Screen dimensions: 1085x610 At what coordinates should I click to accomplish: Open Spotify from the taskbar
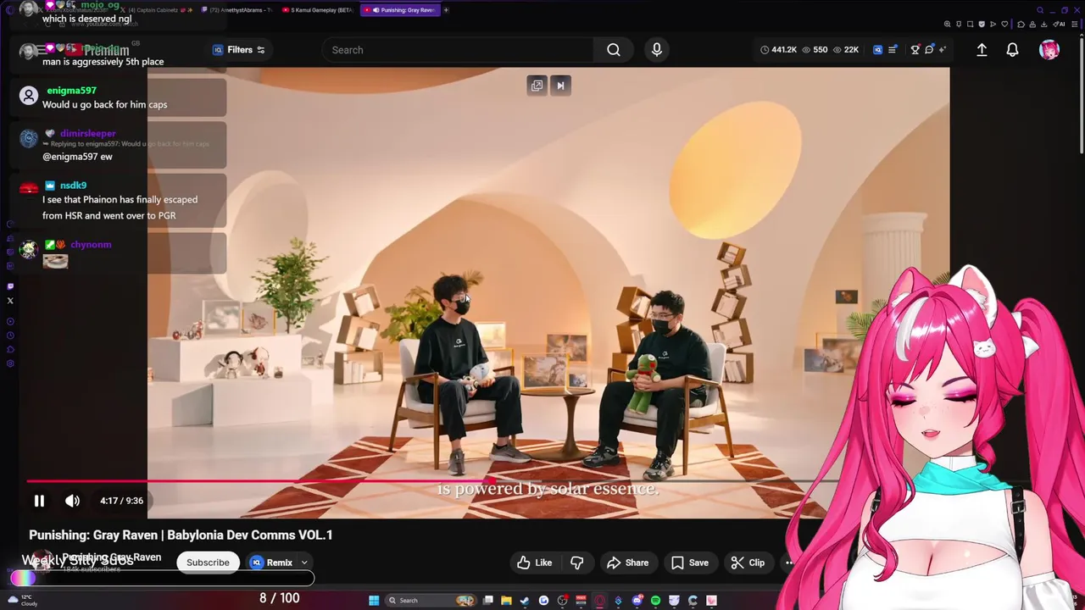(x=655, y=601)
